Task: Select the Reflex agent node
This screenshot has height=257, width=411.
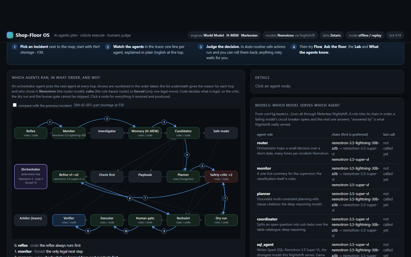Action: 31,133
